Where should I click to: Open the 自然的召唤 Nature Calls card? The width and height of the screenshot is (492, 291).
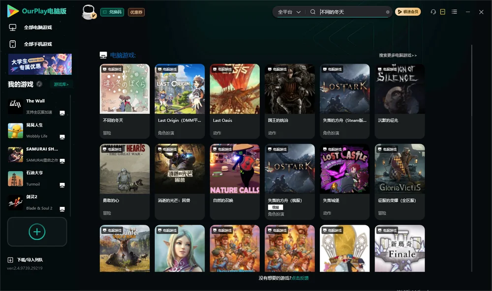235,181
